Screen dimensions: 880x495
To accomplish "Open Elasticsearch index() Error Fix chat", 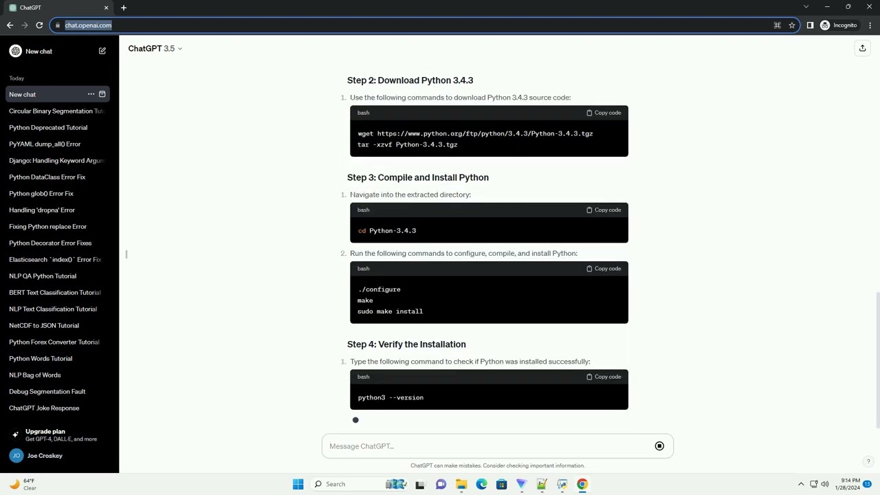I will pyautogui.click(x=56, y=259).
